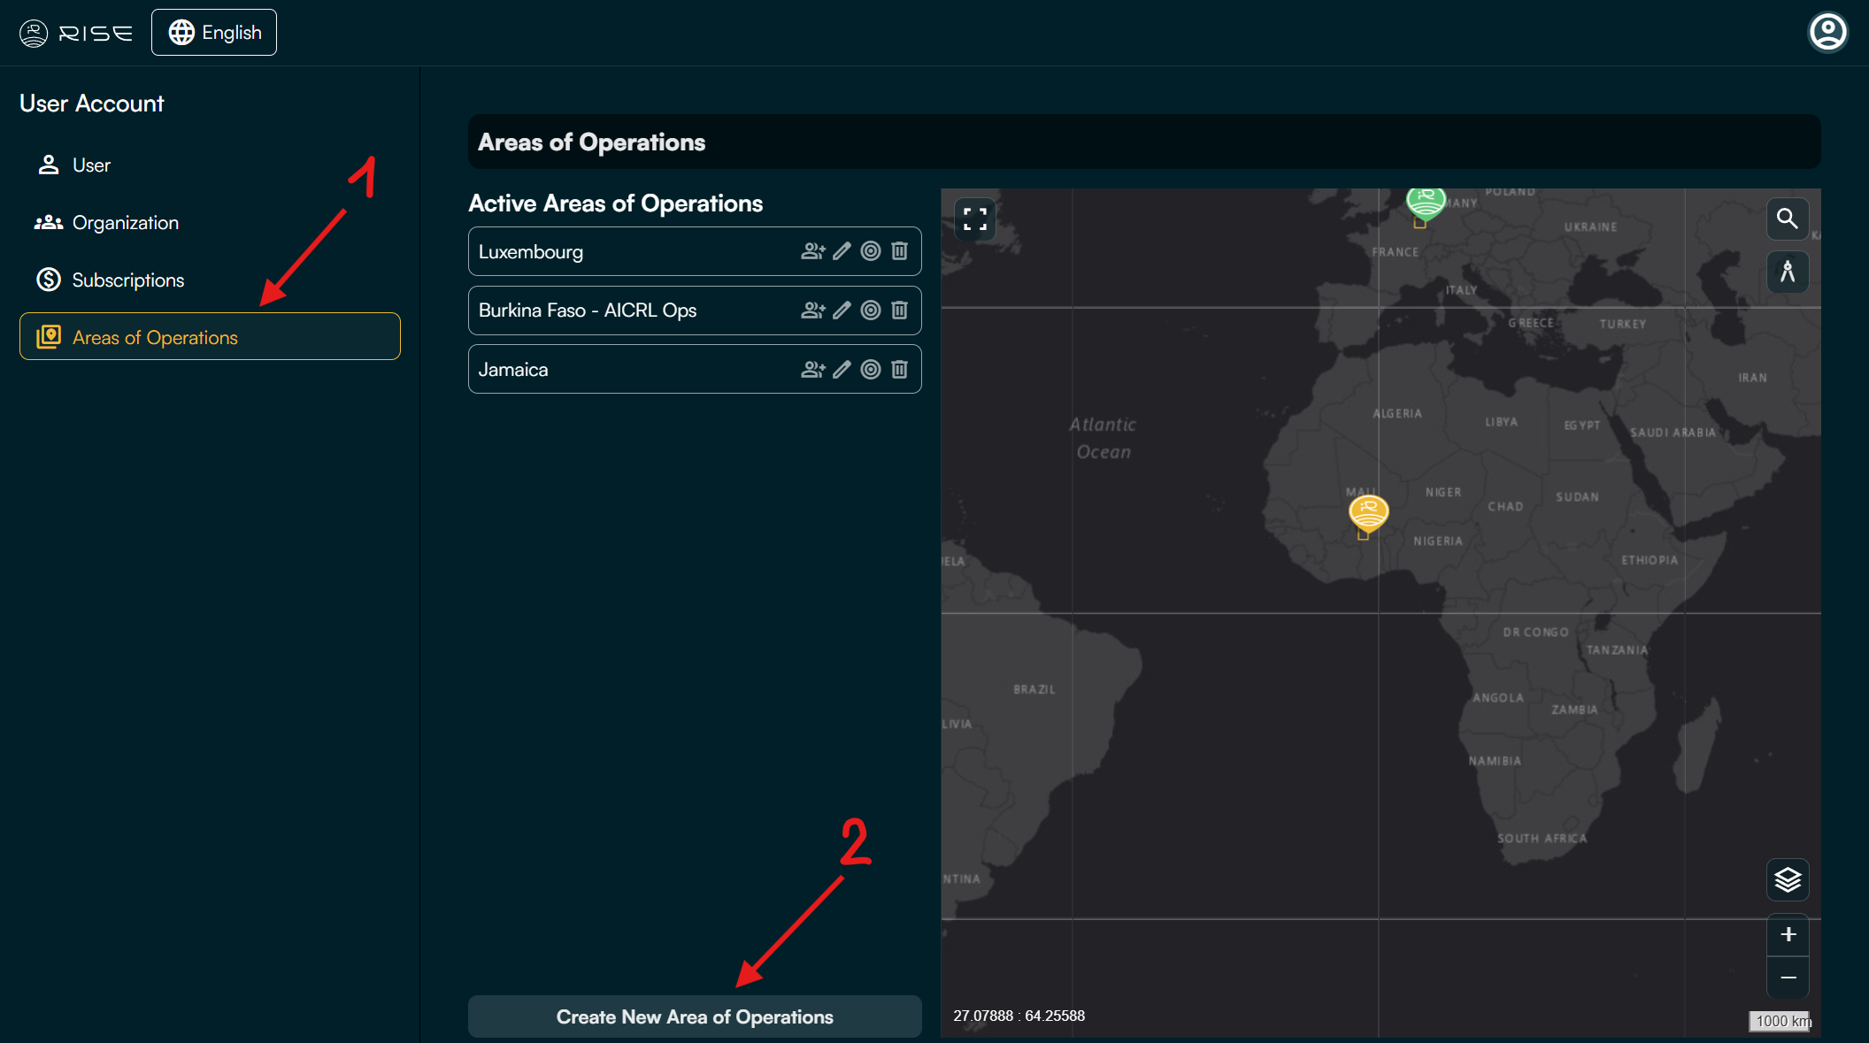Viewport: 1869px width, 1043px height.
Task: Select Areas of Operations in the sidebar
Action: click(x=210, y=336)
